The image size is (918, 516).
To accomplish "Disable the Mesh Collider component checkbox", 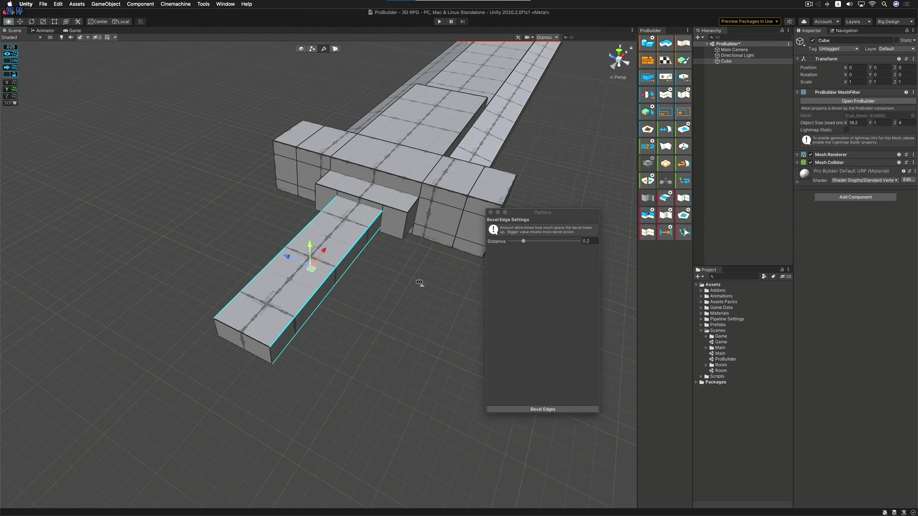I will (809, 162).
